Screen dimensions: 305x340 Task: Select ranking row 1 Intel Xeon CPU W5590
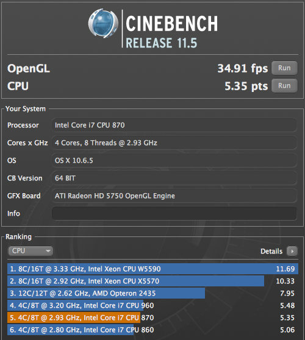[152, 269]
